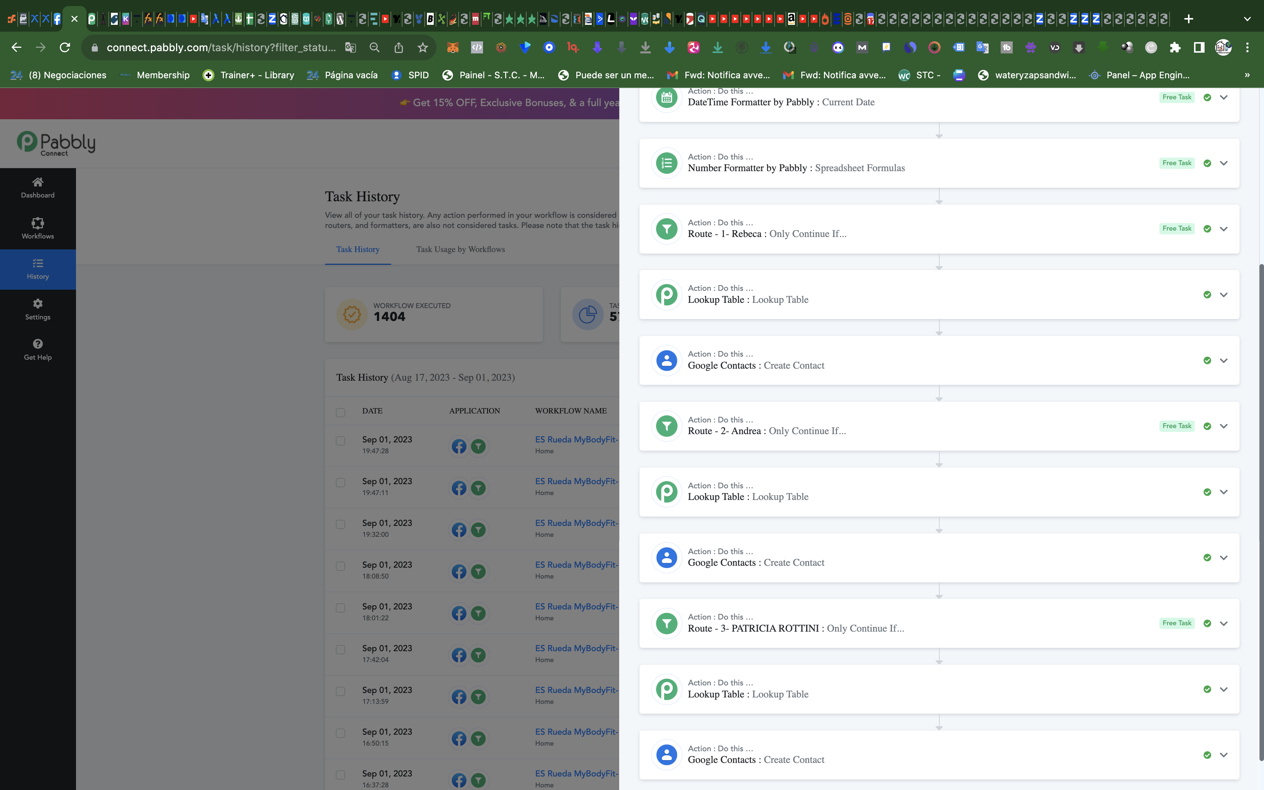Close the active browser tab
The image size is (1264, 790).
pos(74,19)
